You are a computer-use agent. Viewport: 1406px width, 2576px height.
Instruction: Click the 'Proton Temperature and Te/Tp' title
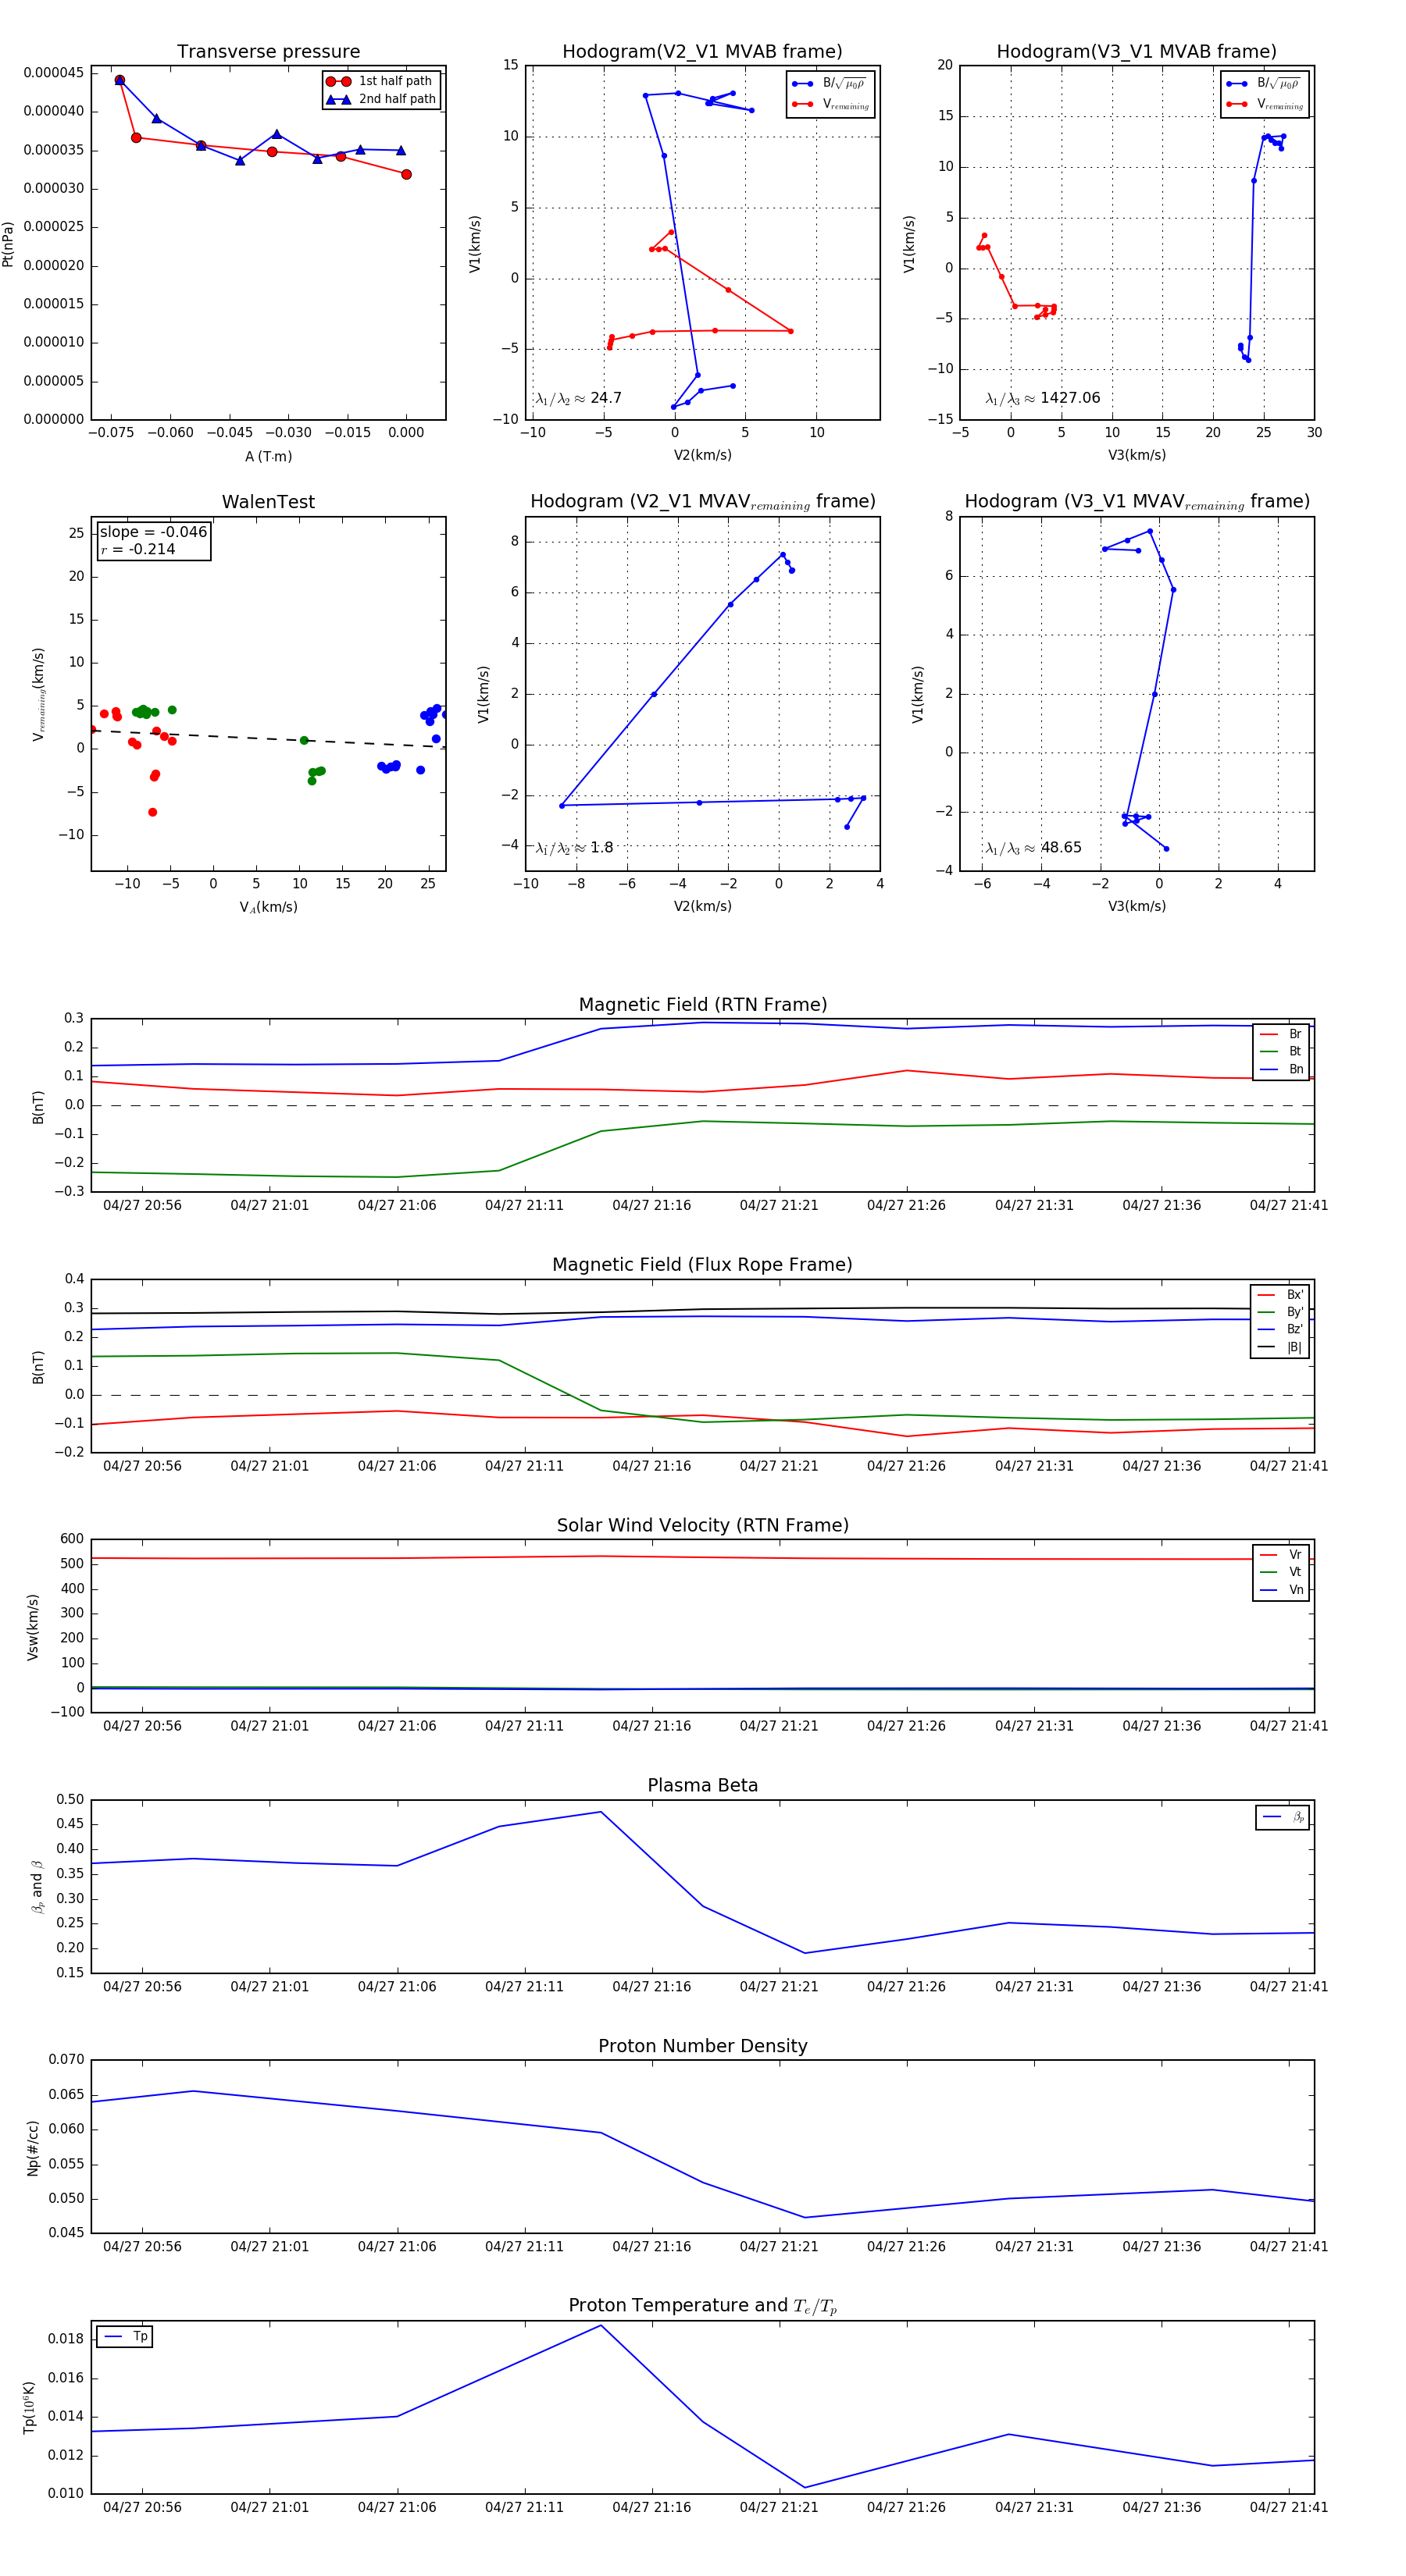pos(702,2306)
